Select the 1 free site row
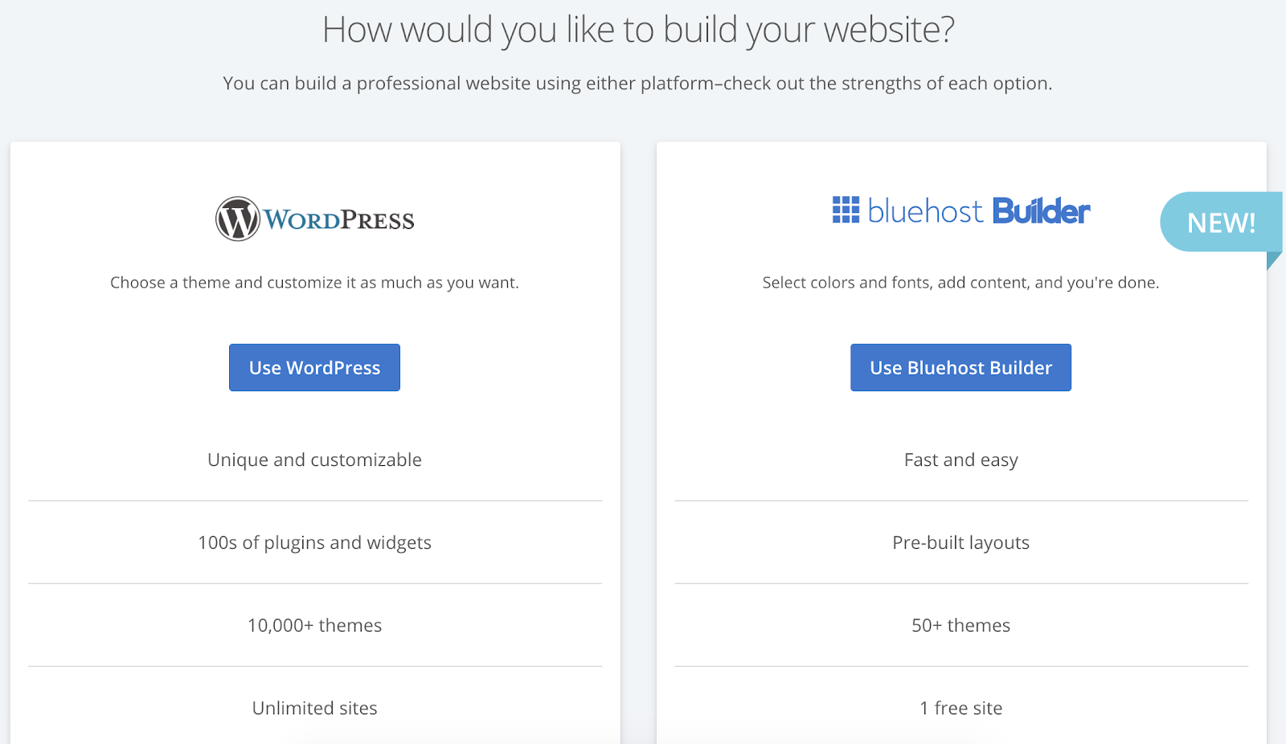This screenshot has height=744, width=1286. click(960, 709)
